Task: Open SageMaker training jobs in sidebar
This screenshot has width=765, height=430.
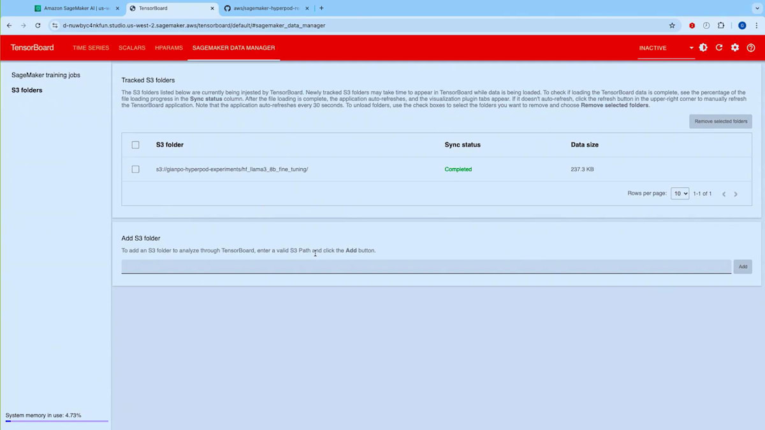Action: tap(46, 75)
